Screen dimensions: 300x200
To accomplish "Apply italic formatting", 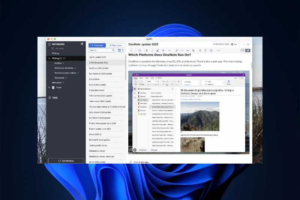I will [152, 51].
